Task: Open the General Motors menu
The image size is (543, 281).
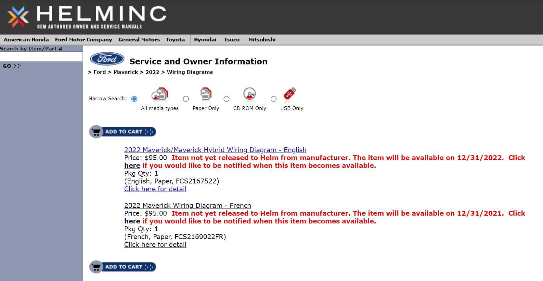Action: coord(139,40)
